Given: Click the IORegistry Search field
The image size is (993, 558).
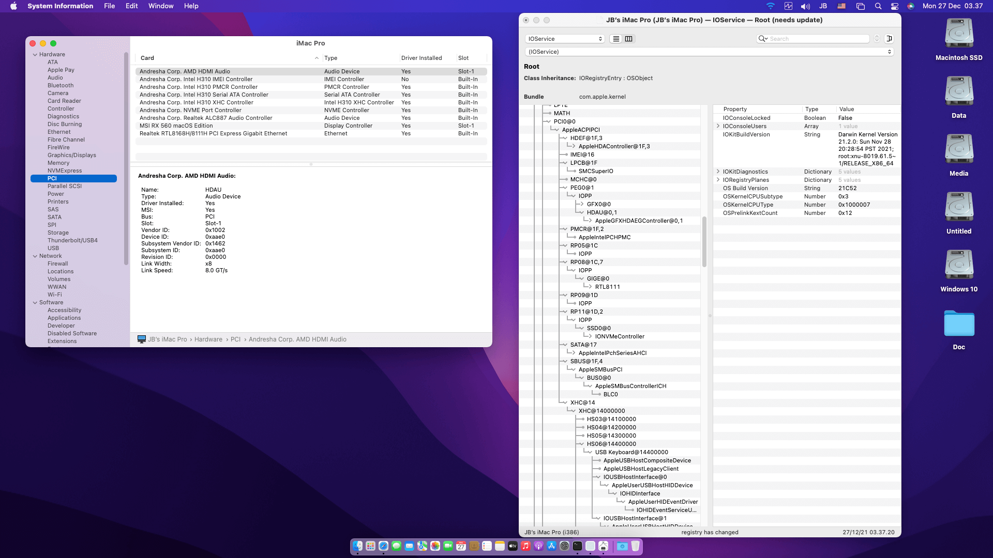Looking at the screenshot, I should pyautogui.click(x=817, y=39).
